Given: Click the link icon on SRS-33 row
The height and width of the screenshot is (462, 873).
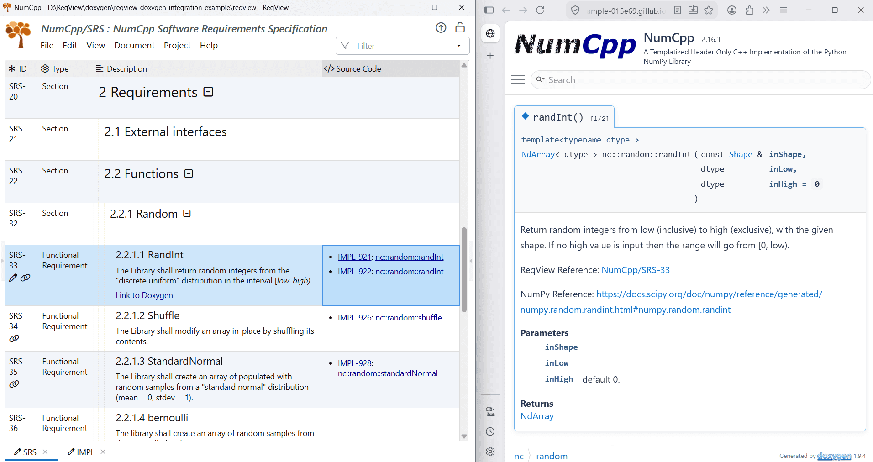Looking at the screenshot, I should tap(26, 278).
